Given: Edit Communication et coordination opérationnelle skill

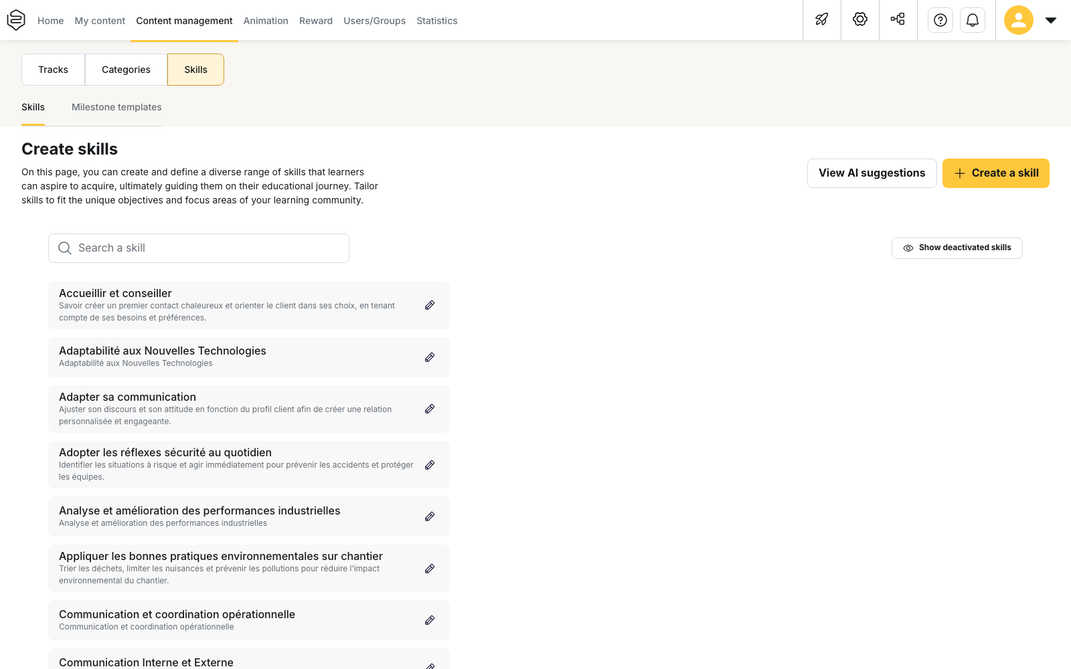Looking at the screenshot, I should [430, 620].
